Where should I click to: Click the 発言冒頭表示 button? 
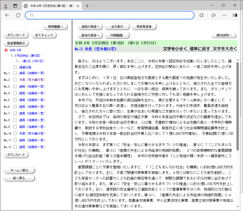coord(16,43)
